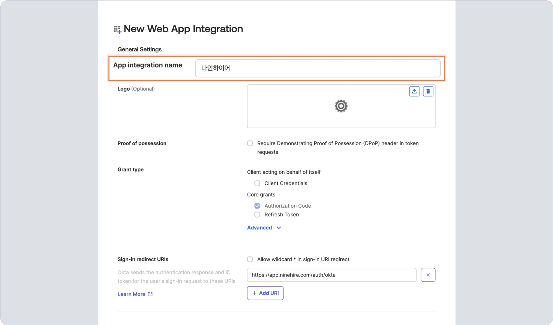Click the General Settings section heading
The image size is (553, 325).
click(x=139, y=49)
